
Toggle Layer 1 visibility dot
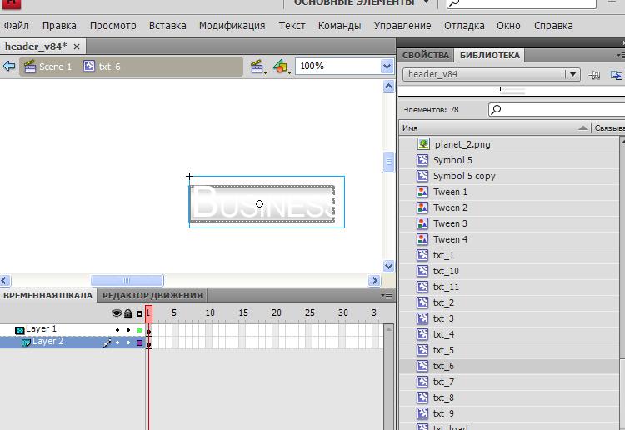117,330
